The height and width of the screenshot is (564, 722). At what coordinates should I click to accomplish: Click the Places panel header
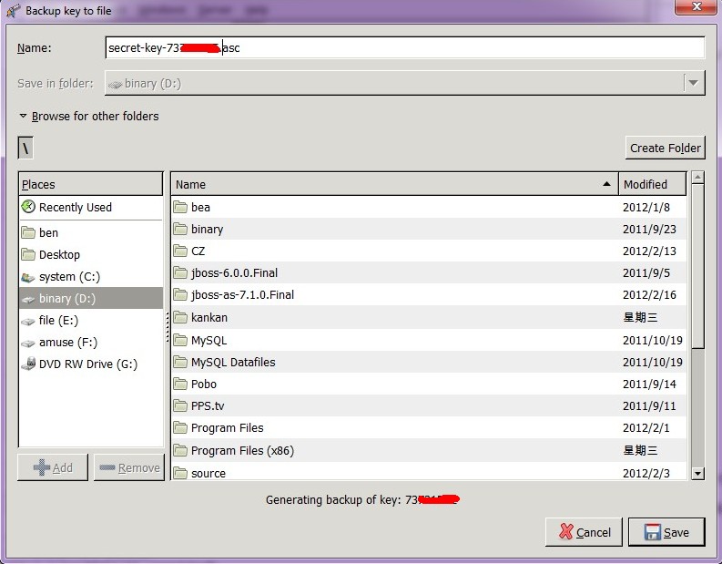[91, 184]
